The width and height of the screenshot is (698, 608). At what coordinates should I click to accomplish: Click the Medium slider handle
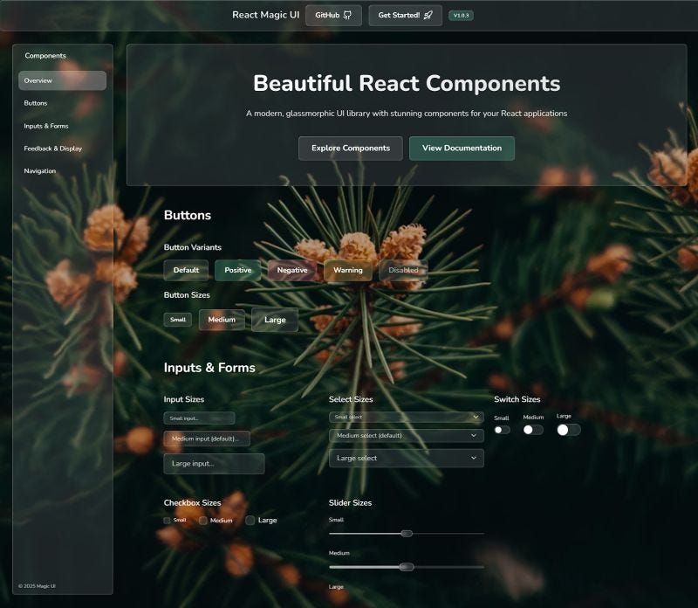coord(407,567)
